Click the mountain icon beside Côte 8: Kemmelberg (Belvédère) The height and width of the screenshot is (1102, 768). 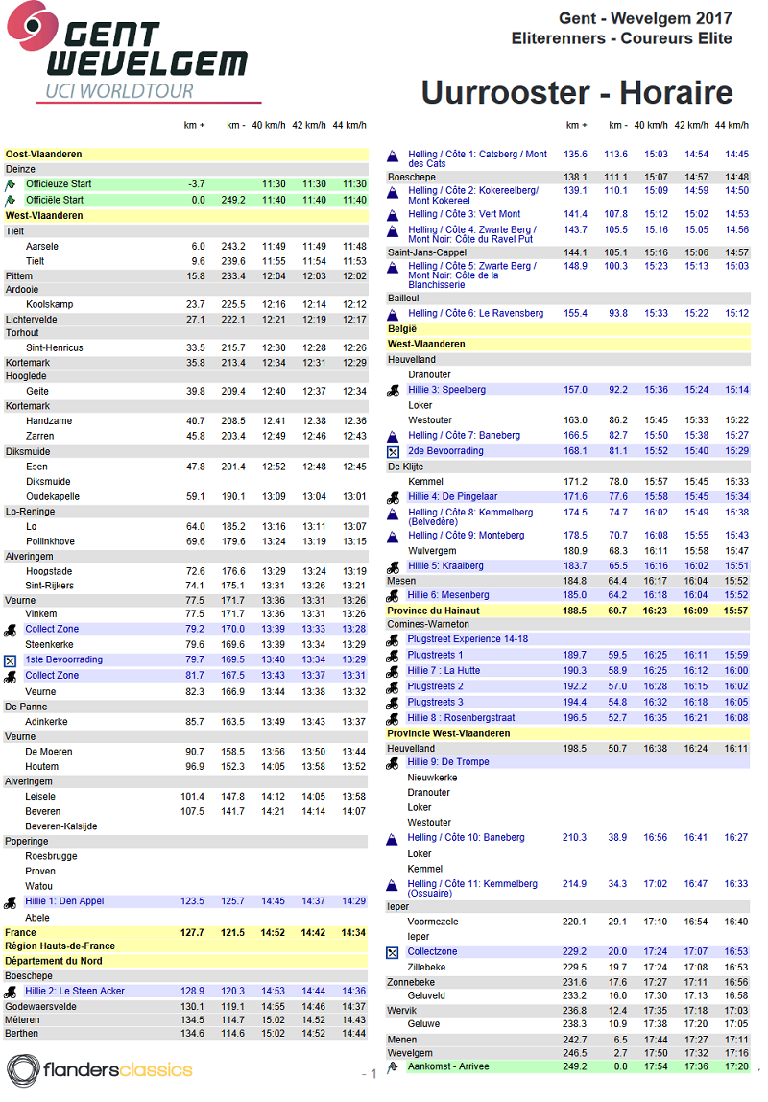point(393,514)
